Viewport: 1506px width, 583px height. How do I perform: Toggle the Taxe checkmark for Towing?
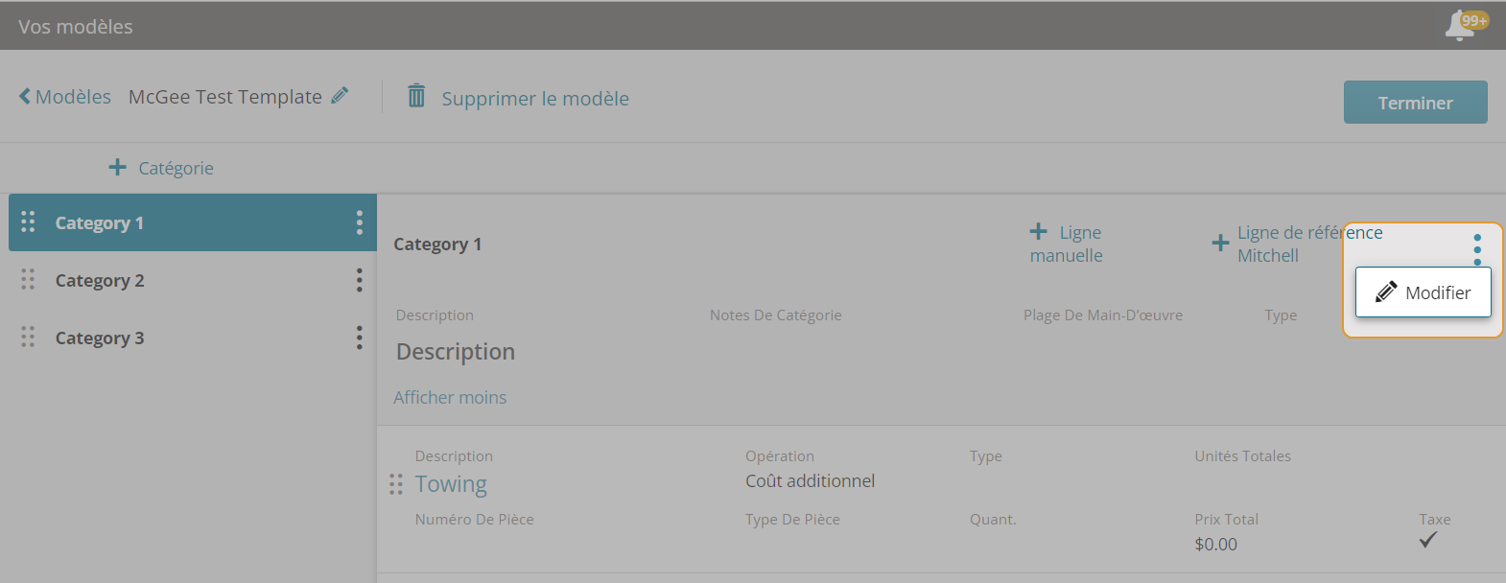(x=1428, y=541)
